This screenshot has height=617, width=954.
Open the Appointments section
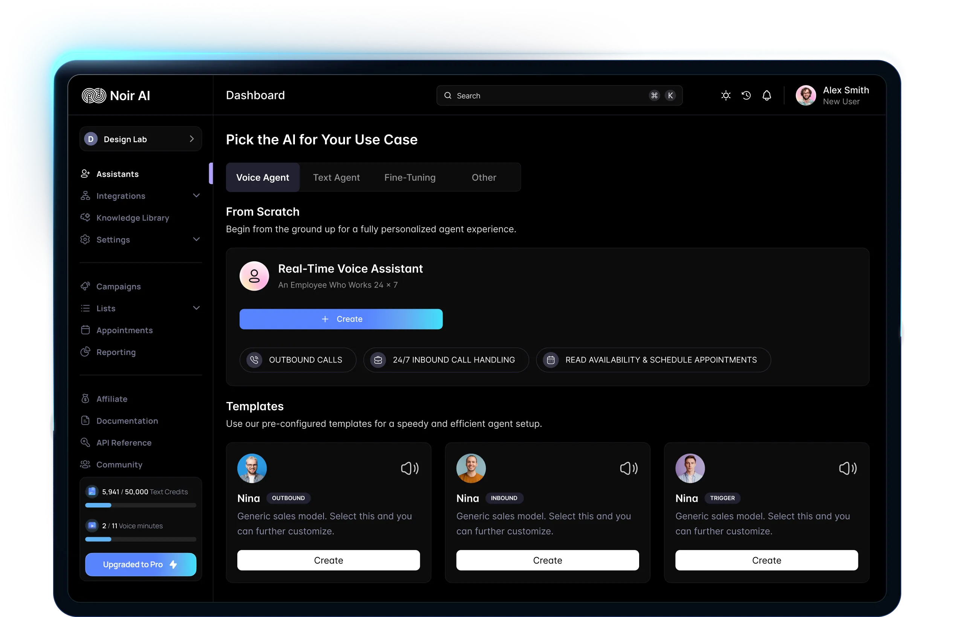point(124,330)
